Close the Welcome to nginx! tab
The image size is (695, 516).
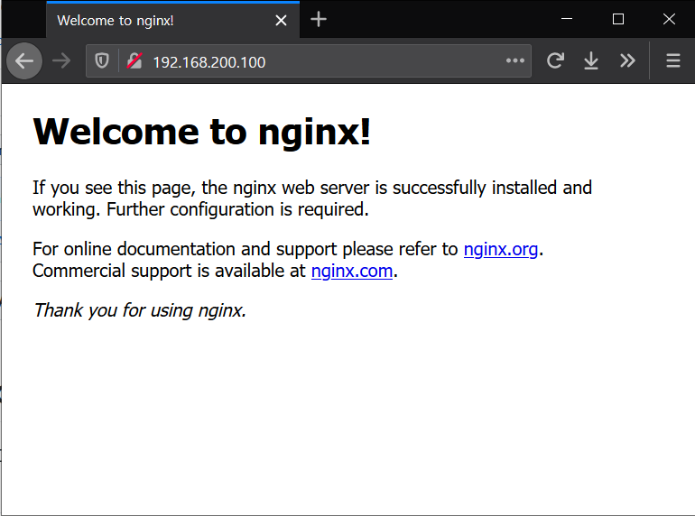pos(281,21)
